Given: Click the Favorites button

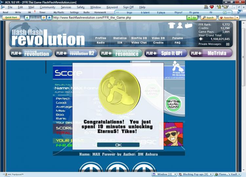Looking at the screenshot, I should tap(227, 18).
